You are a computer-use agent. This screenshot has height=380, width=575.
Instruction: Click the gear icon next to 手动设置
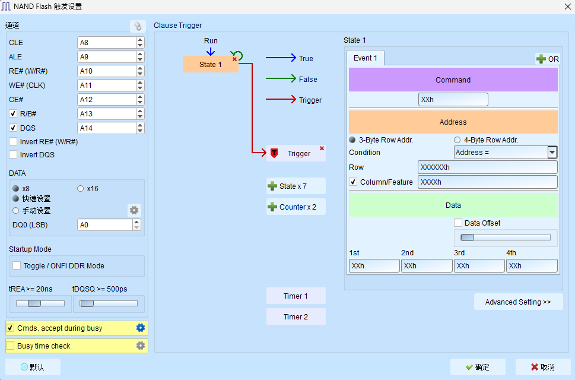point(134,210)
